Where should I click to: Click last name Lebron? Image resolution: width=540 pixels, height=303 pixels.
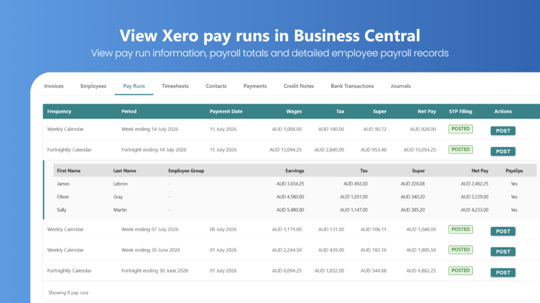coord(120,184)
